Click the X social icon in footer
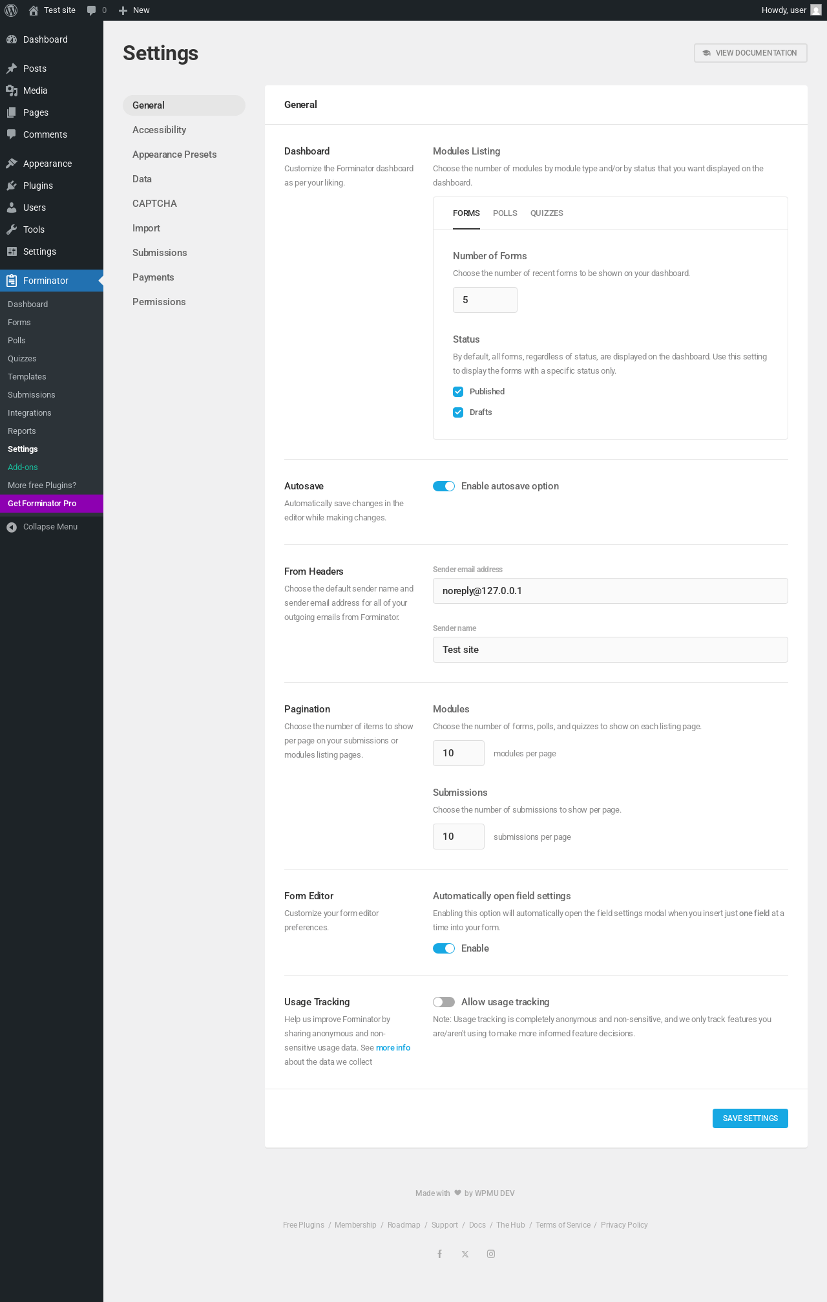This screenshot has height=1302, width=827. tap(465, 1254)
